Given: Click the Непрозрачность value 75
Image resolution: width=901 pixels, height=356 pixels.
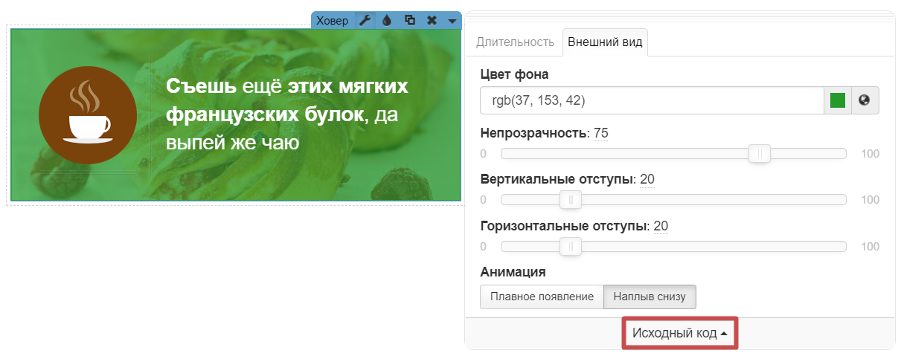Looking at the screenshot, I should click(601, 133).
